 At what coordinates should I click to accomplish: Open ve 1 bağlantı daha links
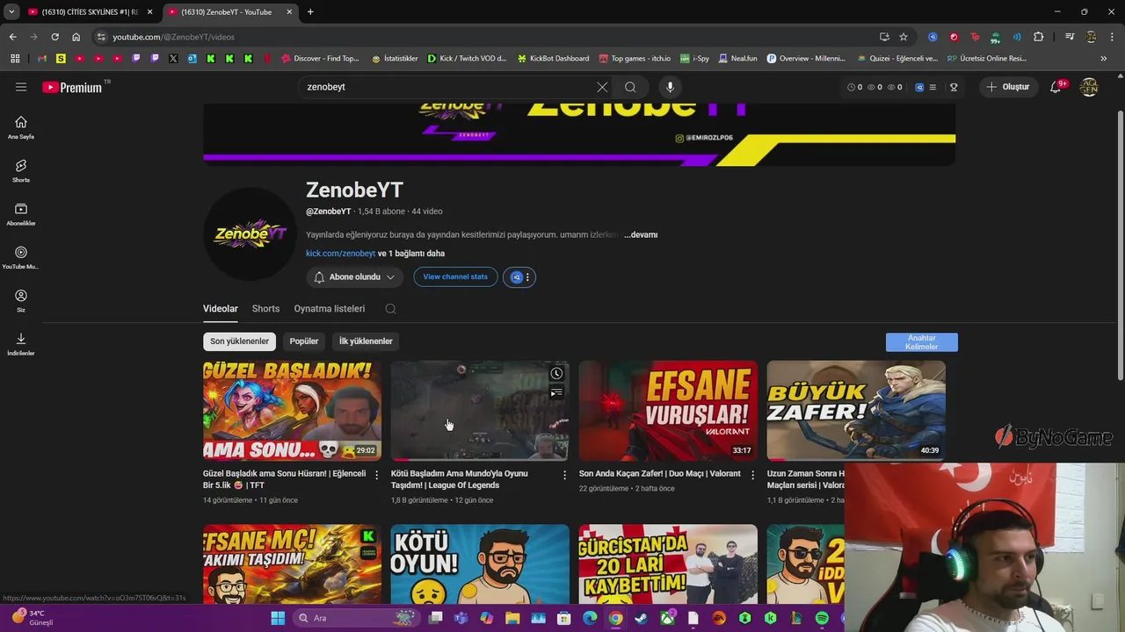coord(411,254)
